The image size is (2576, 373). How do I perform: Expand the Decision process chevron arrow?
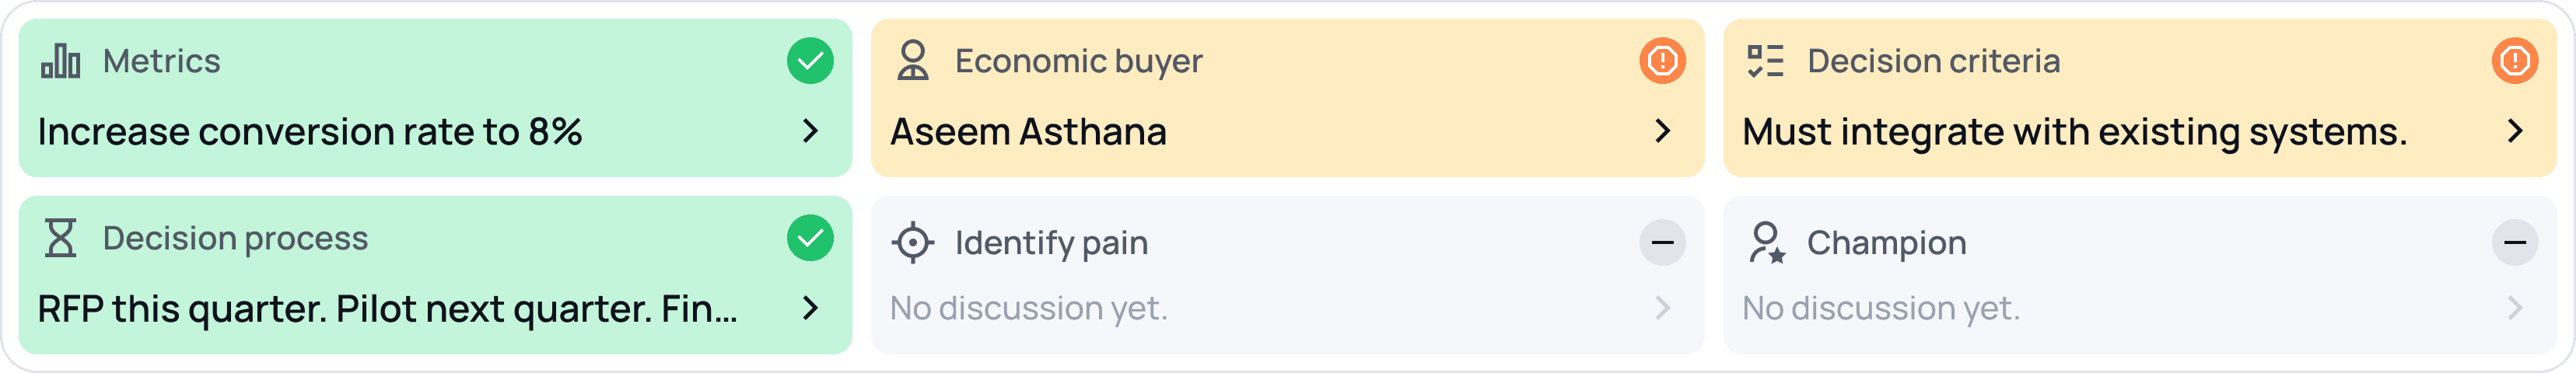[x=810, y=308]
